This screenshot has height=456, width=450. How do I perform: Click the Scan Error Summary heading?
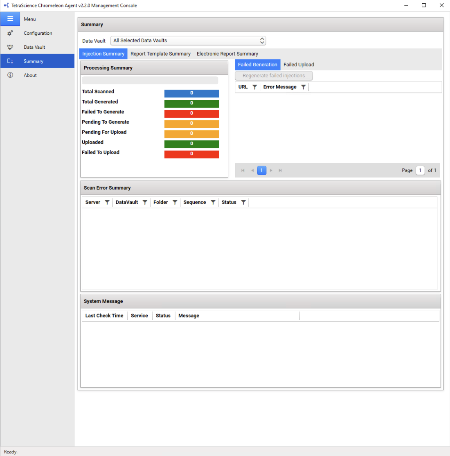tap(107, 188)
